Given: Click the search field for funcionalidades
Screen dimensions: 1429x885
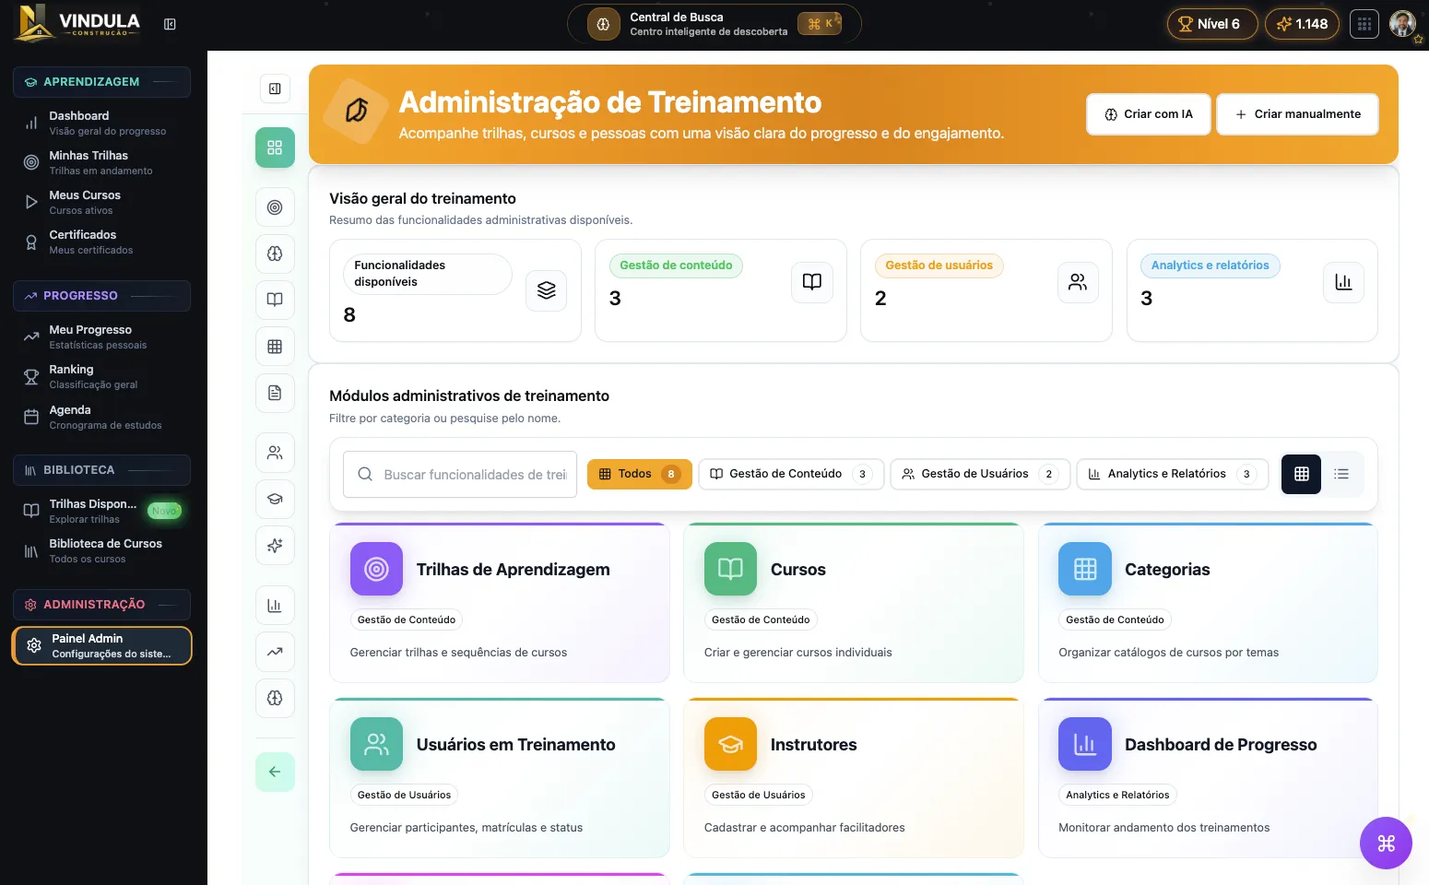Looking at the screenshot, I should [x=459, y=474].
